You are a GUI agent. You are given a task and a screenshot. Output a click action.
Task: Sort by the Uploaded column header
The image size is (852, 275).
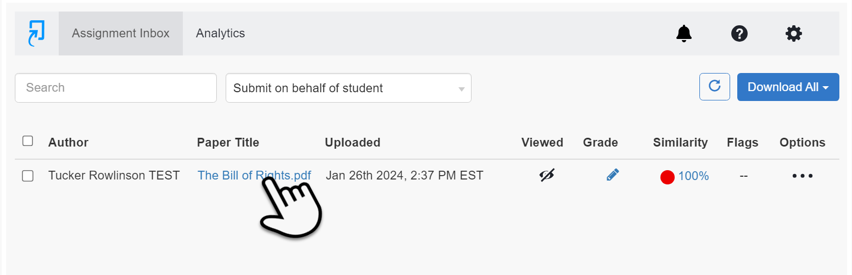click(352, 143)
